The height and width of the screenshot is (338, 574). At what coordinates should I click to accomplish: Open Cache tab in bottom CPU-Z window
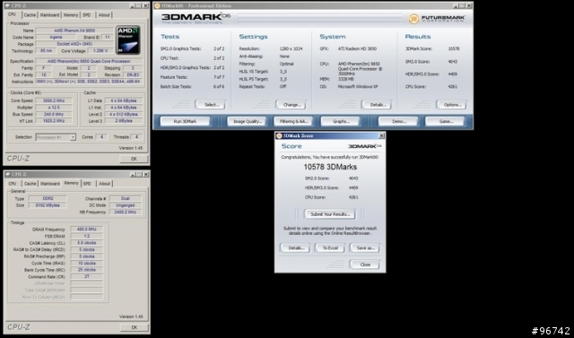pyautogui.click(x=30, y=184)
